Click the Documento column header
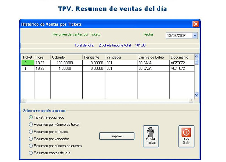This screenshot has height=162, width=226. click(x=182, y=57)
